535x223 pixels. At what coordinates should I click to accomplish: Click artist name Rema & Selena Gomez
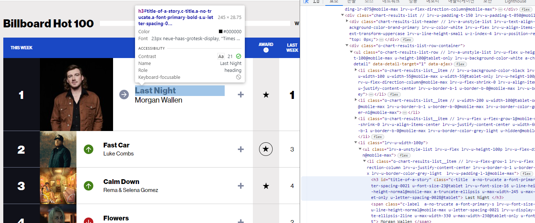pyautogui.click(x=131, y=190)
